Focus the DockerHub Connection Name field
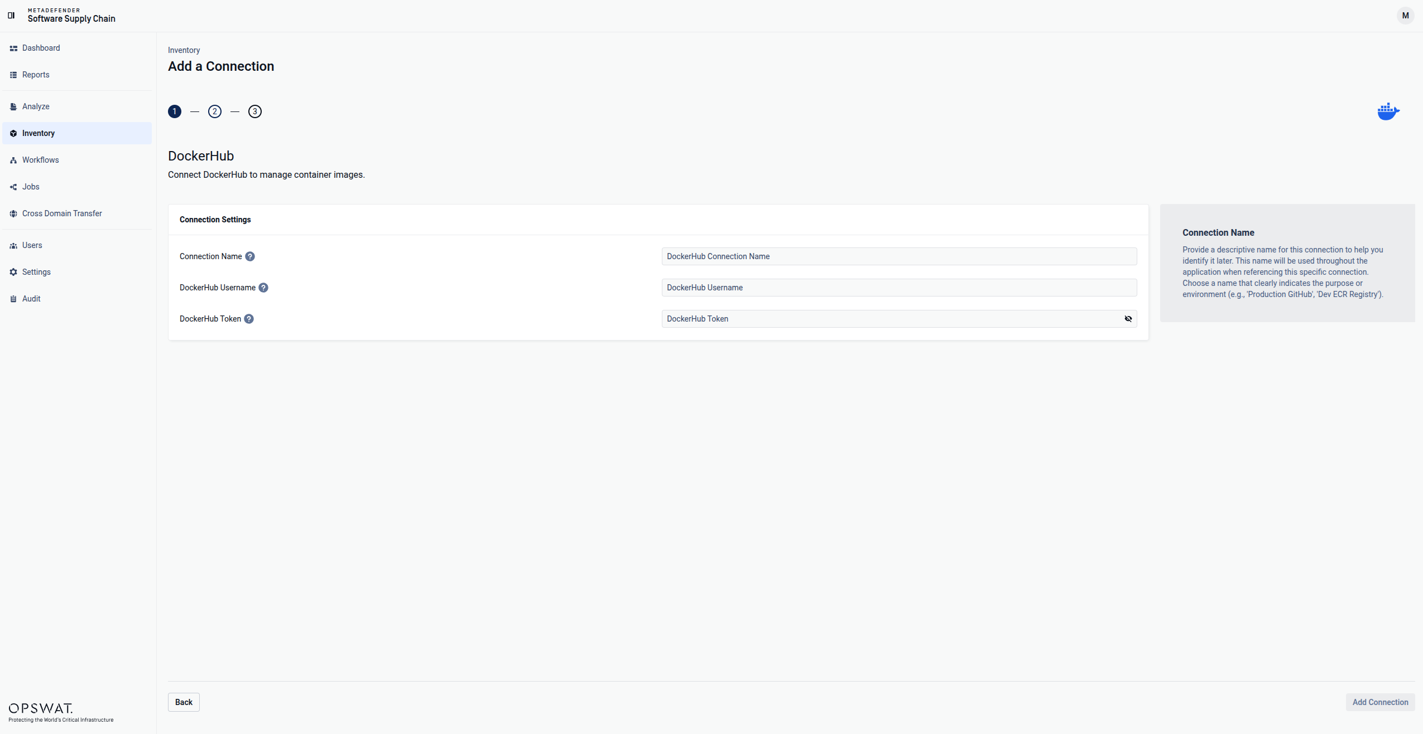 pyautogui.click(x=899, y=256)
